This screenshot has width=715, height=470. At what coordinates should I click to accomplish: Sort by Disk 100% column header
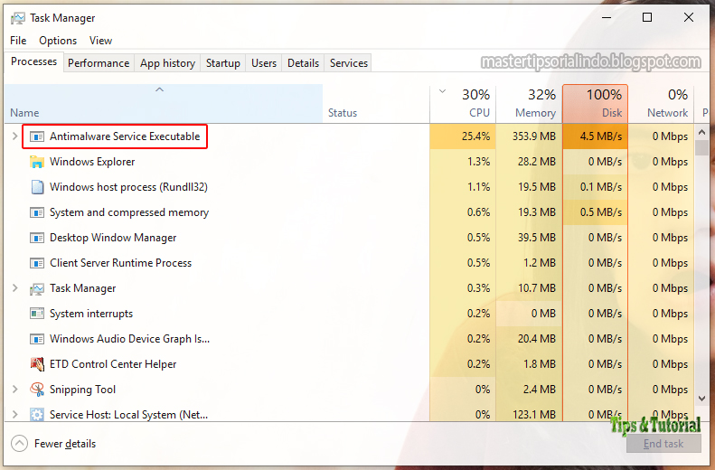click(x=595, y=103)
